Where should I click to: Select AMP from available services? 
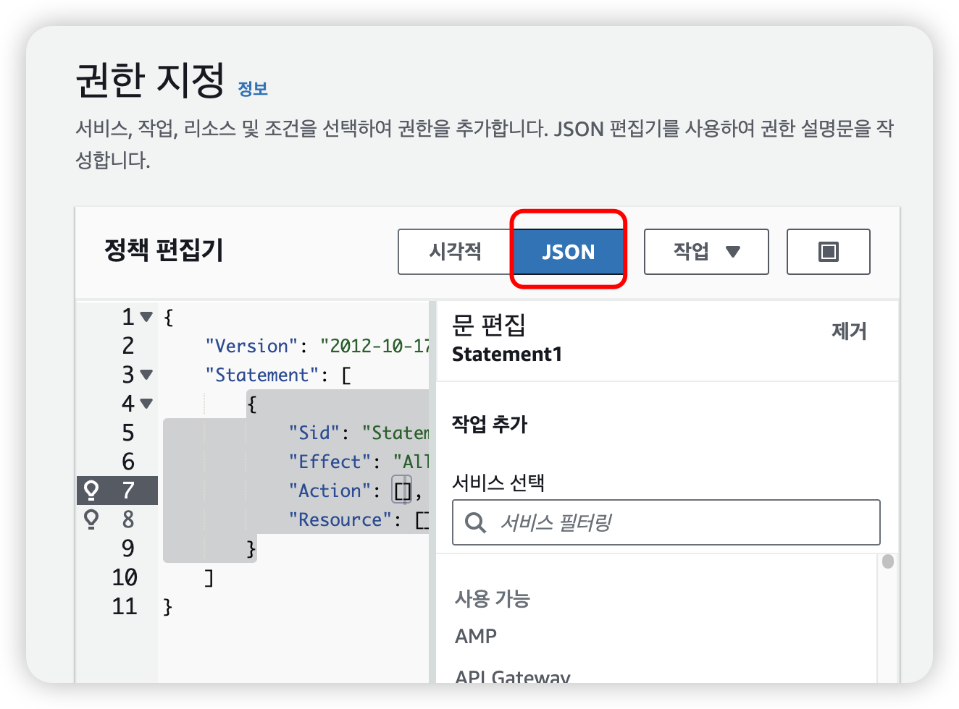pyautogui.click(x=476, y=636)
